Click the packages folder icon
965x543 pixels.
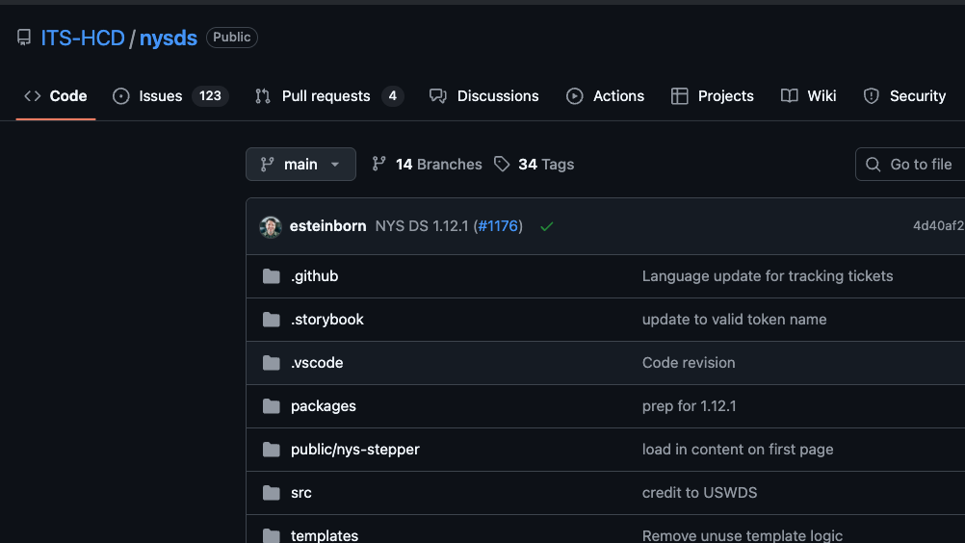(272, 406)
